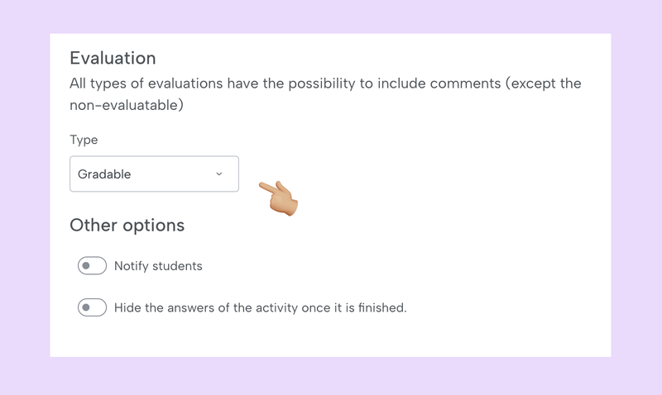Click the pointing hand emoji icon
Image resolution: width=662 pixels, height=395 pixels.
[x=279, y=197]
